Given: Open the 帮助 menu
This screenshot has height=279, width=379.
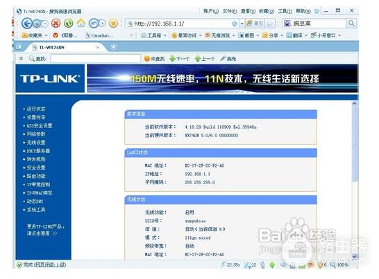Looking at the screenshot, I should pos(303,11).
